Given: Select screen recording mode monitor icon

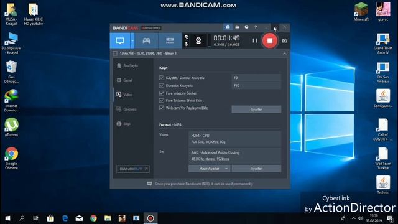Looking at the screenshot, I should pos(120,40).
